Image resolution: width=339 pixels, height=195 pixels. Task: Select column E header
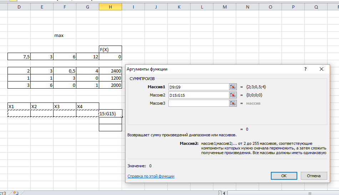(42, 7)
